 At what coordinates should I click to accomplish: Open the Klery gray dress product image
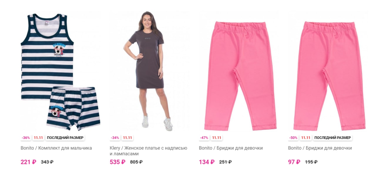pos(150,72)
